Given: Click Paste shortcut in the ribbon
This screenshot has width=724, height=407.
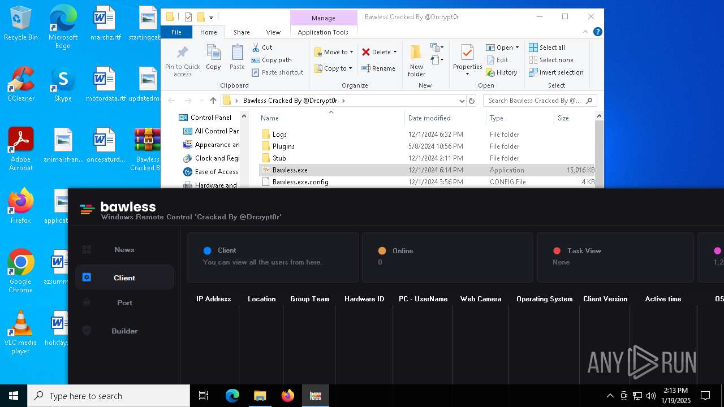Looking at the screenshot, I should pos(277,72).
